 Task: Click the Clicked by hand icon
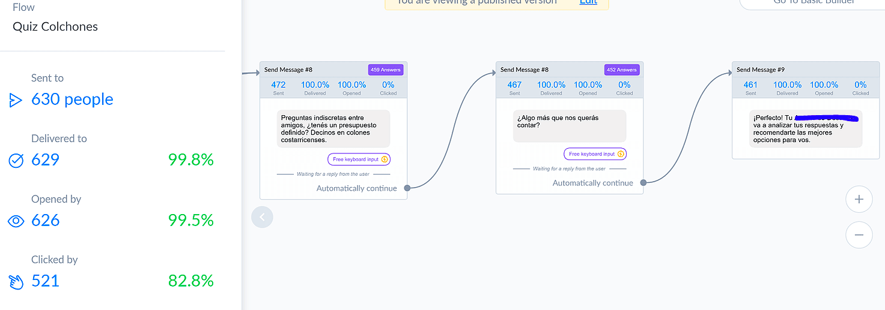(x=16, y=281)
